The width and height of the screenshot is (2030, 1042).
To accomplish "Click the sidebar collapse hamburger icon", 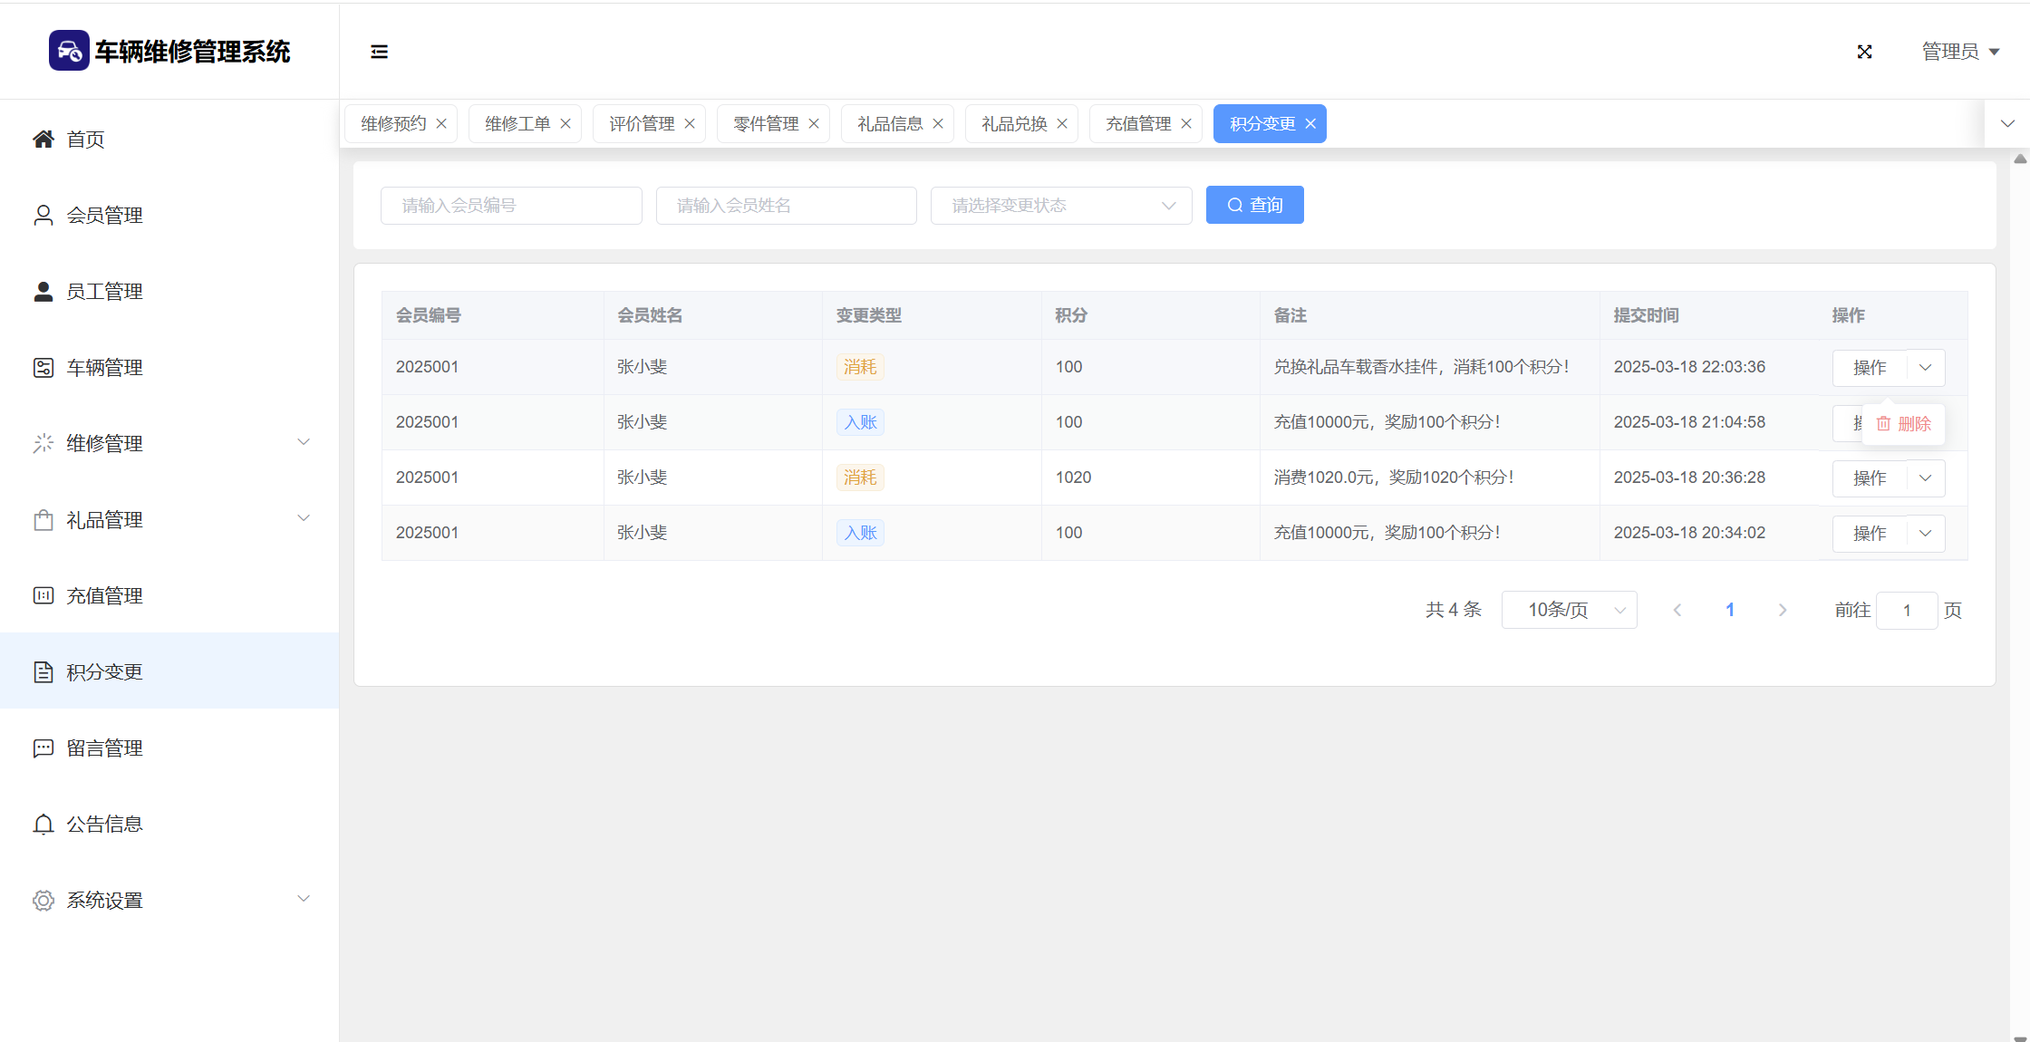I will 379,52.
